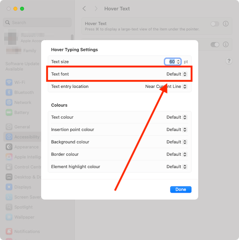Open the Text colour dropdown
The width and height of the screenshot is (239, 240).
click(176, 117)
